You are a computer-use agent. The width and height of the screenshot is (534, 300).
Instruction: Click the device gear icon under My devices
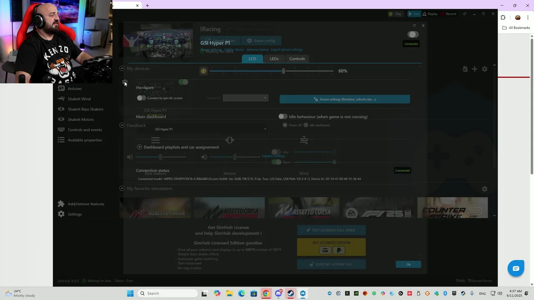click(x=125, y=82)
